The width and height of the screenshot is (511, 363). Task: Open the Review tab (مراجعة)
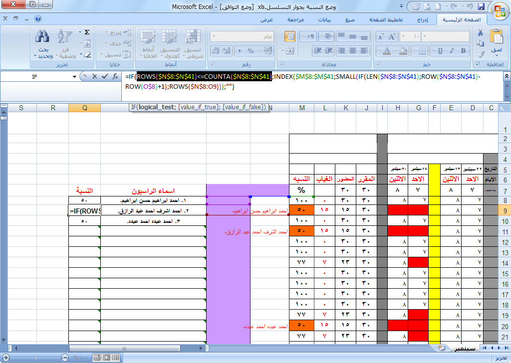pos(295,20)
